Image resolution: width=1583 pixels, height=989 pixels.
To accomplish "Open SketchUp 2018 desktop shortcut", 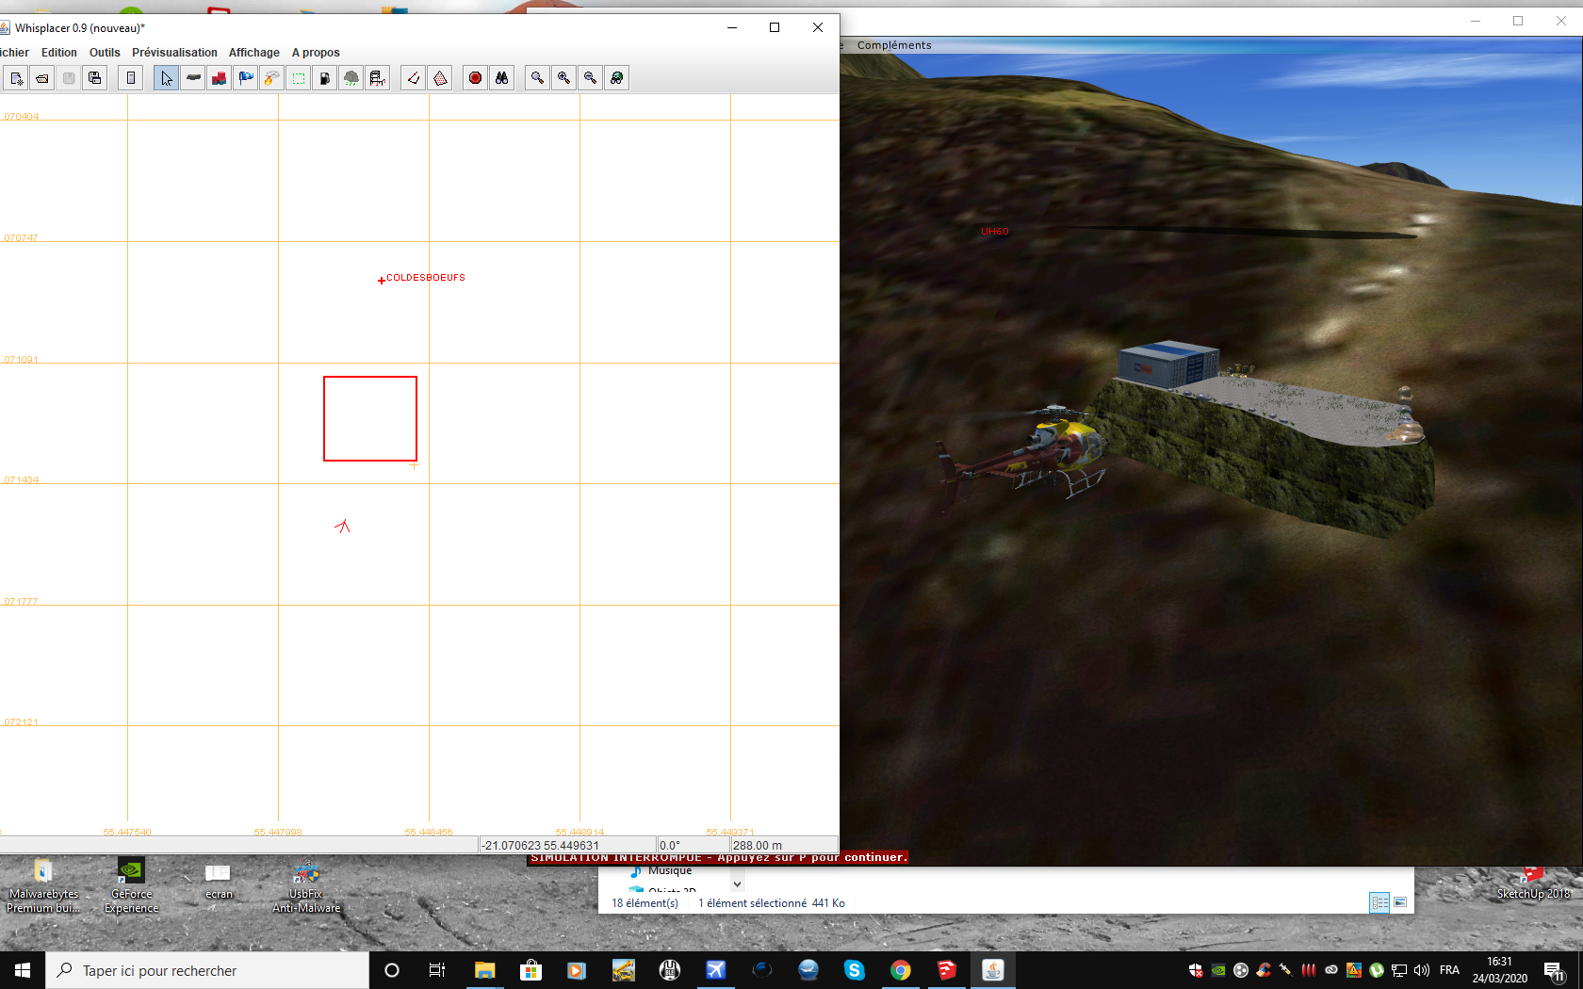I will 1533,884.
